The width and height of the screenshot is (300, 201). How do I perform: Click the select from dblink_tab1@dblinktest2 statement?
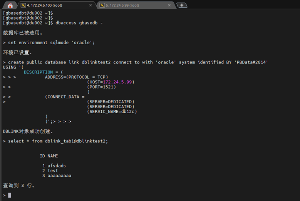(x=58, y=141)
